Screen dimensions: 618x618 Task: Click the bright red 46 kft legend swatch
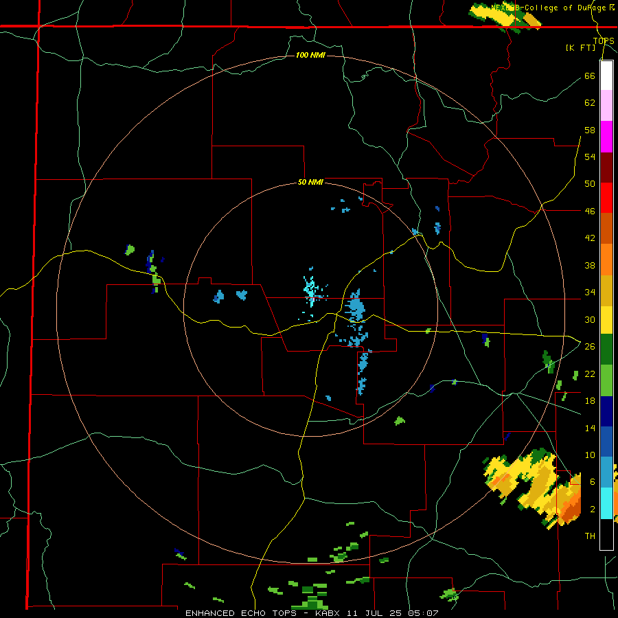606,198
